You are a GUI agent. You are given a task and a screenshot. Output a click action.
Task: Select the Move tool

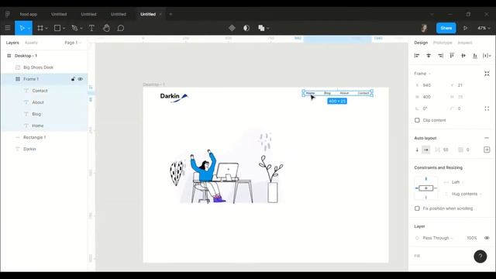(x=22, y=28)
